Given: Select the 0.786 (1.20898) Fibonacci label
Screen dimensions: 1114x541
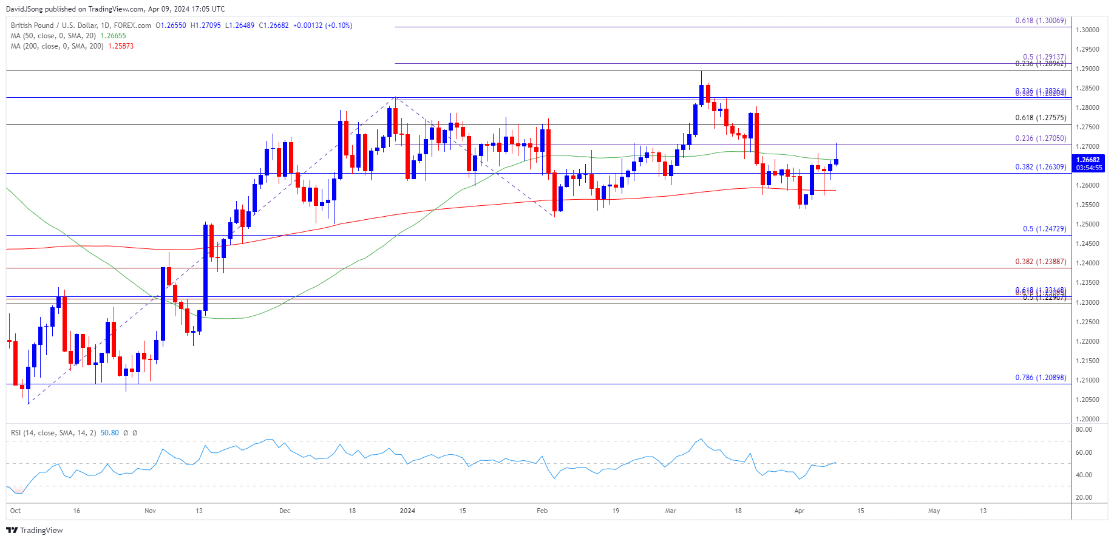Looking at the screenshot, I should 1041,378.
